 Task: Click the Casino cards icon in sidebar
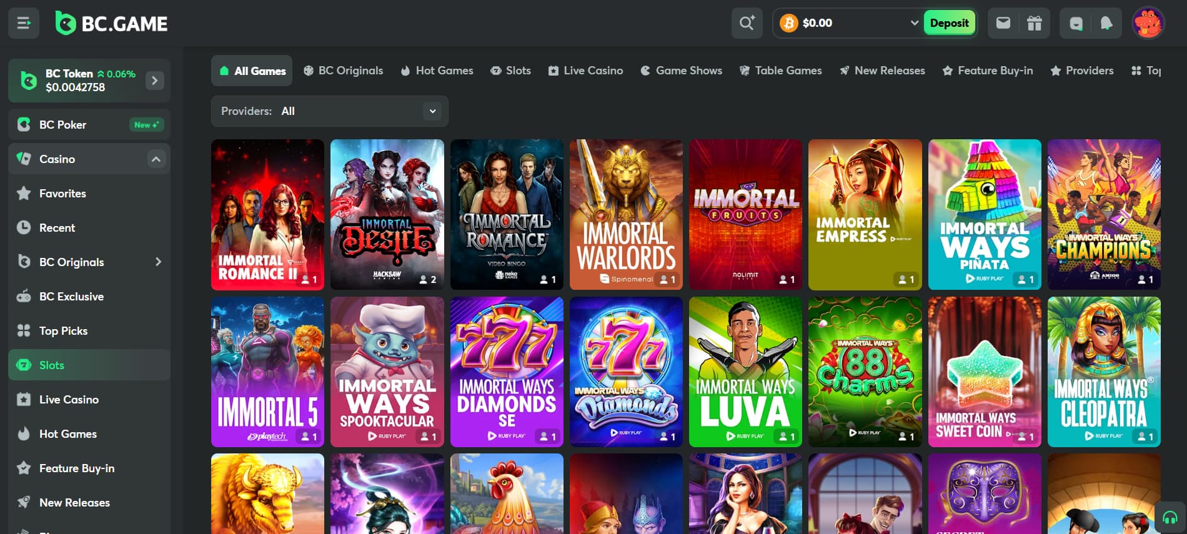point(24,159)
